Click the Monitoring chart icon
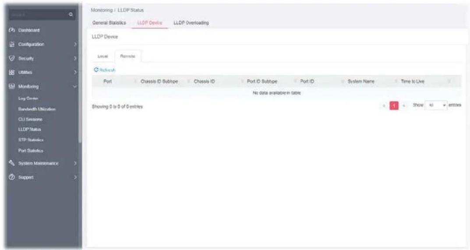Screen dimensions: 470x250 coord(12,86)
